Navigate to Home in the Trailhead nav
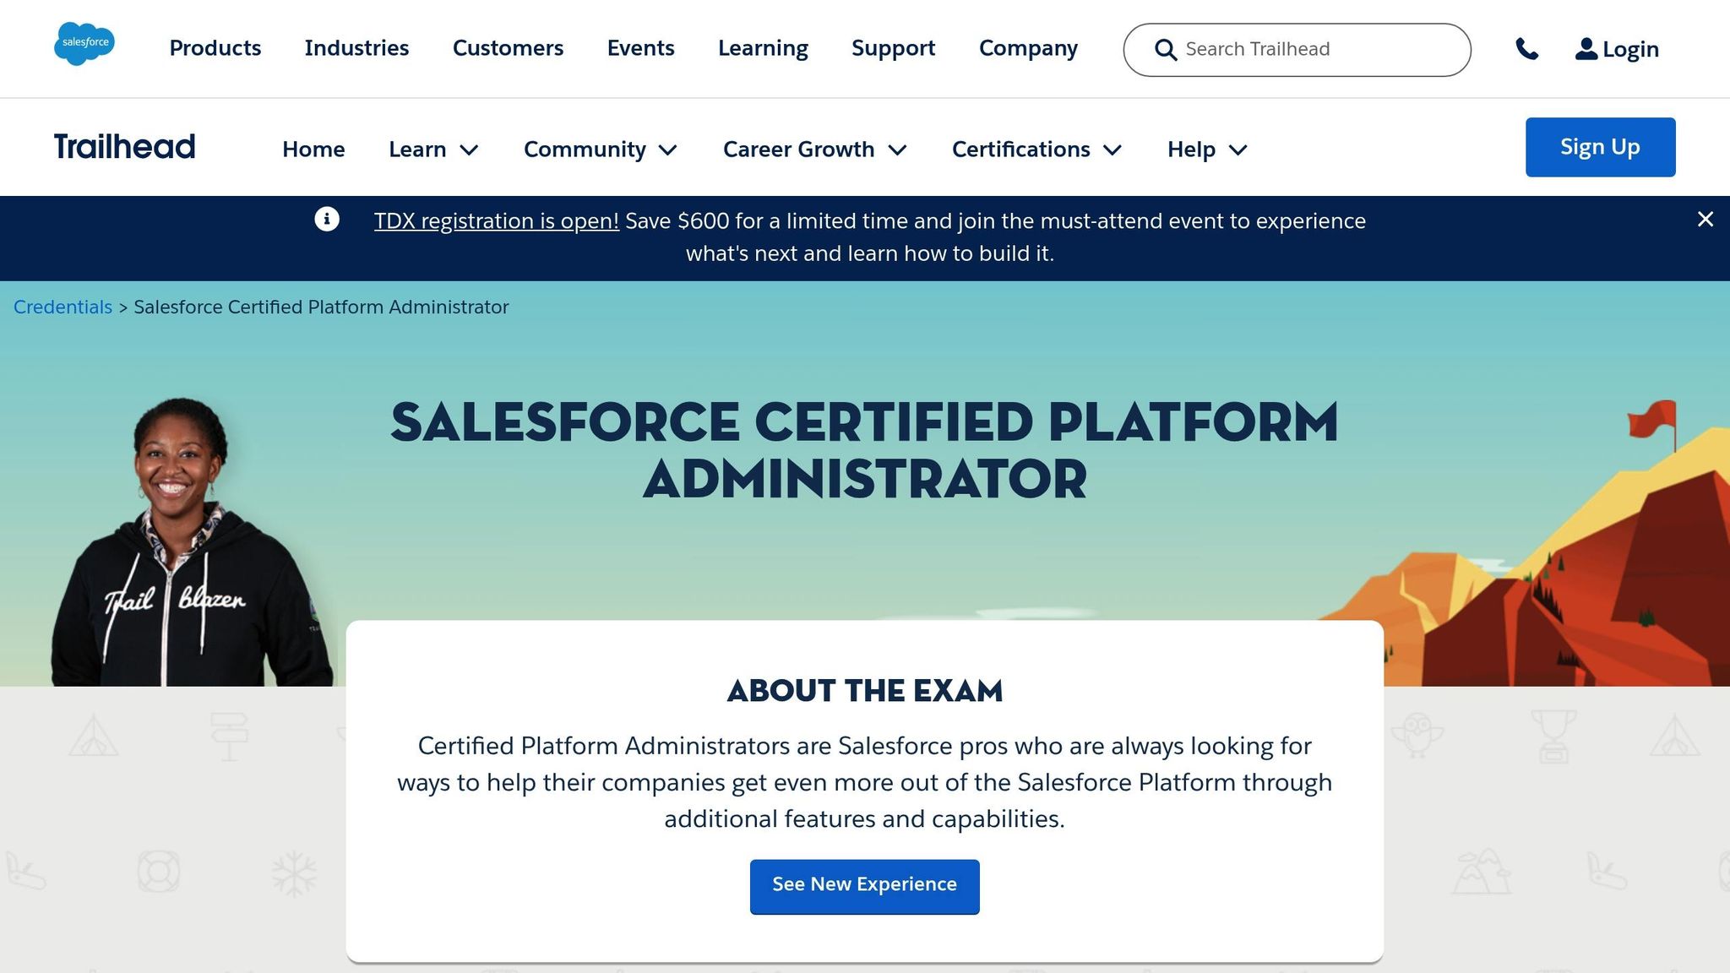 (x=313, y=149)
